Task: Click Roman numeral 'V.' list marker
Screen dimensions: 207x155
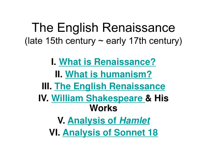Action: (x=61, y=121)
